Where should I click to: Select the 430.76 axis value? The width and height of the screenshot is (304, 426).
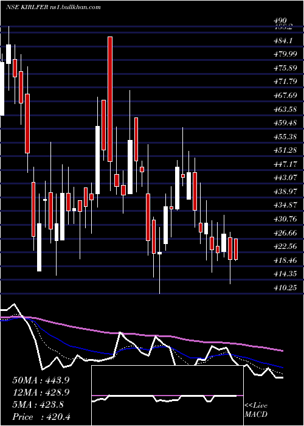285,219
